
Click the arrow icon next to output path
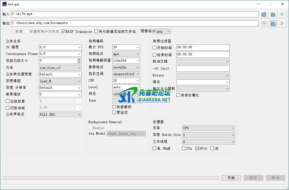click(264, 24)
